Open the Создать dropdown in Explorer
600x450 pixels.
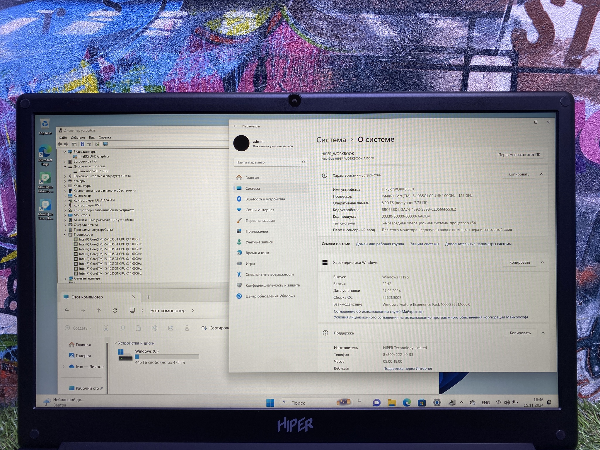[x=78, y=328]
